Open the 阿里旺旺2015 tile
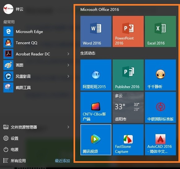180x169 pixels. [x=96, y=75]
